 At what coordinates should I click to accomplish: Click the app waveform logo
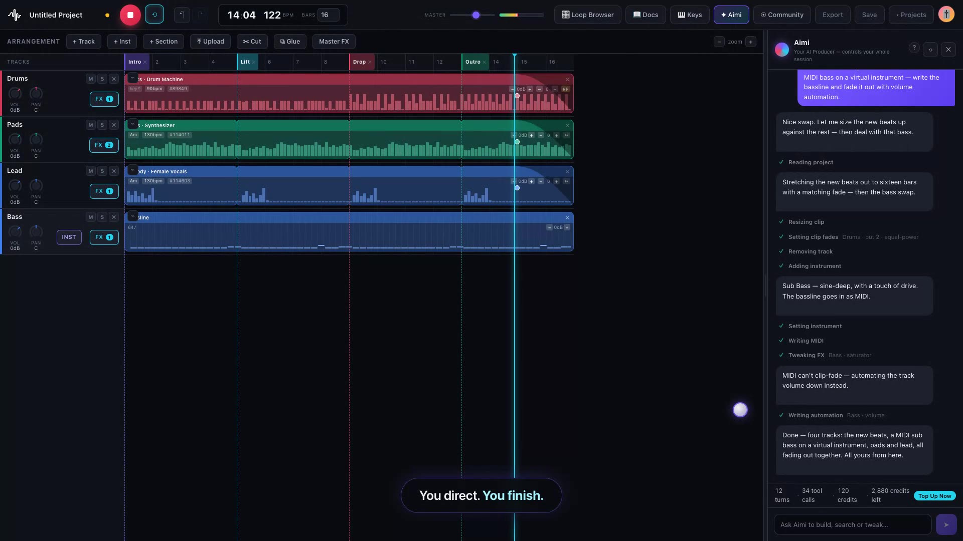pos(15,15)
